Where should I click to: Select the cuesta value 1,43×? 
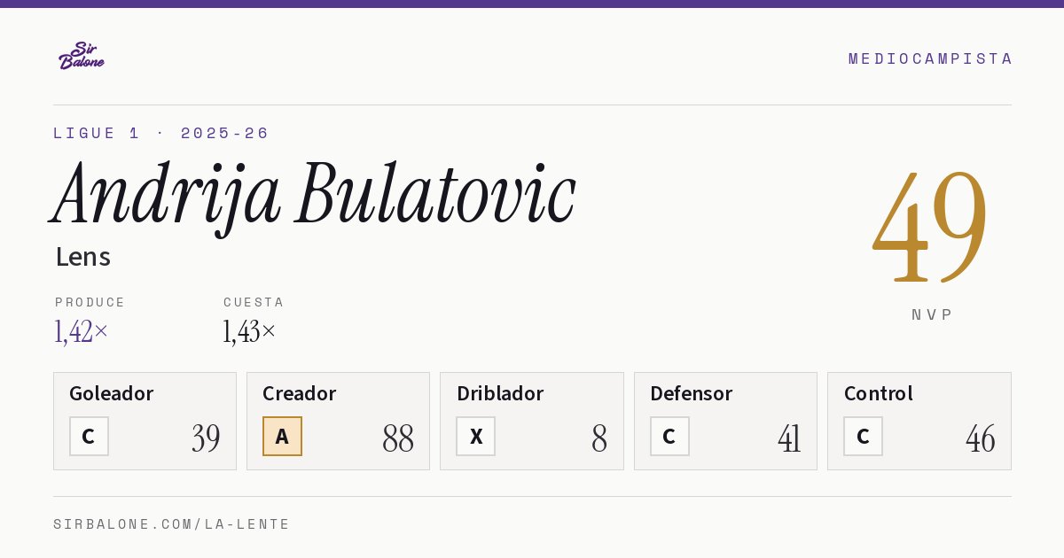click(x=250, y=331)
